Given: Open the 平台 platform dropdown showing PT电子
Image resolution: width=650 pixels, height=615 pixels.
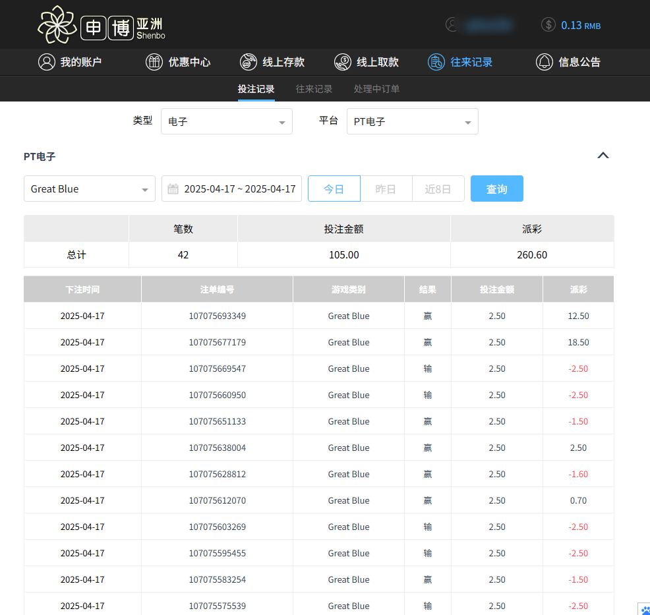Looking at the screenshot, I should (413, 121).
